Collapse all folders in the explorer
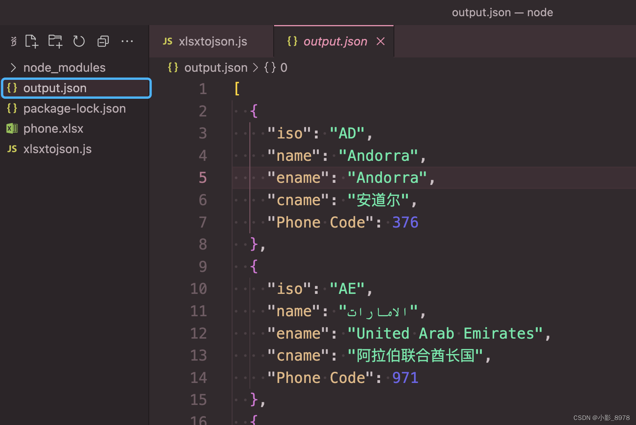The image size is (636, 425). (x=103, y=41)
